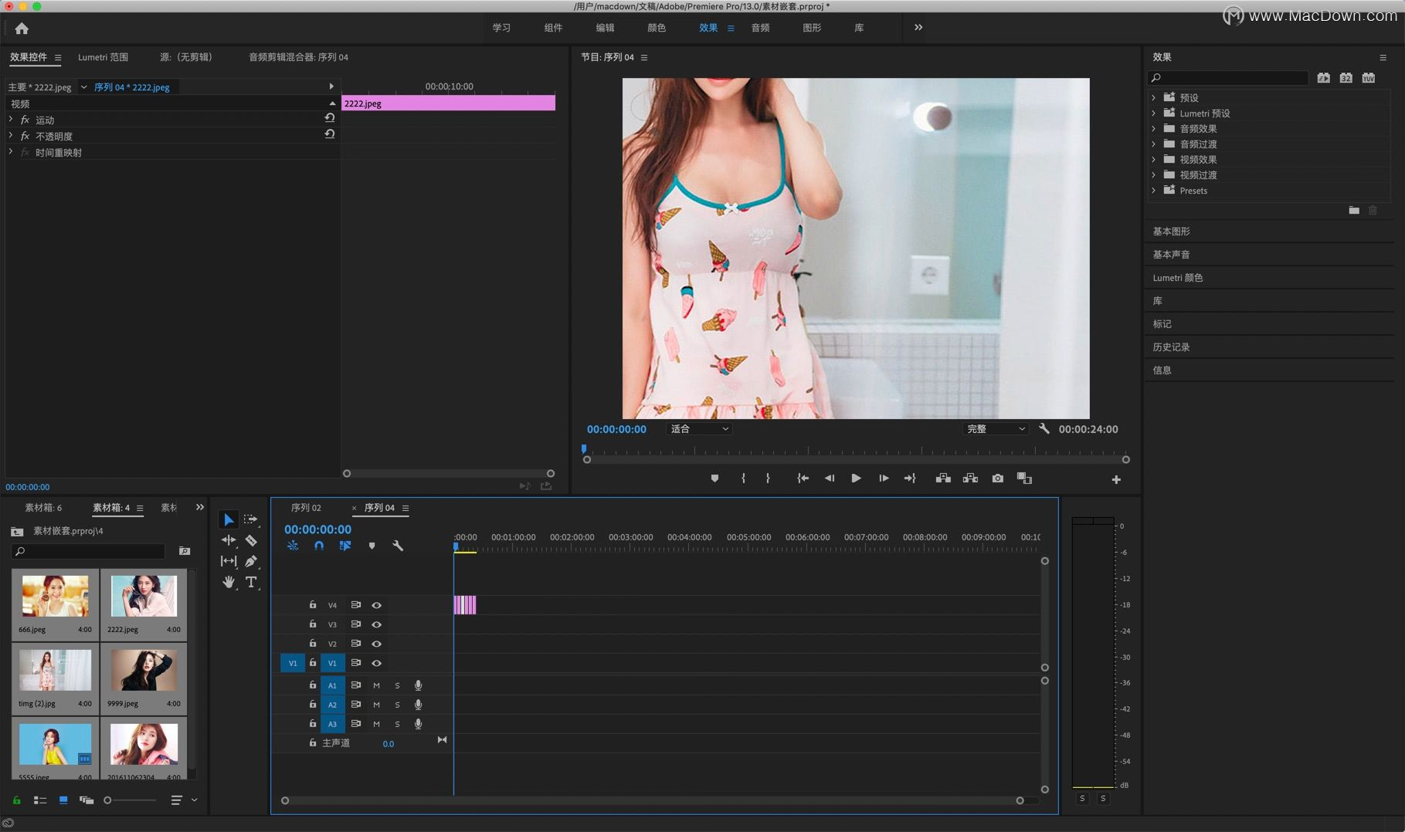The image size is (1405, 832).
Task: Select the Type tool
Action: [x=251, y=582]
